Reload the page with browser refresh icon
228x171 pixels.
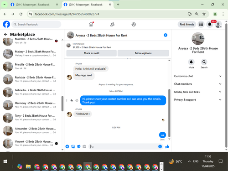pos(21,14)
